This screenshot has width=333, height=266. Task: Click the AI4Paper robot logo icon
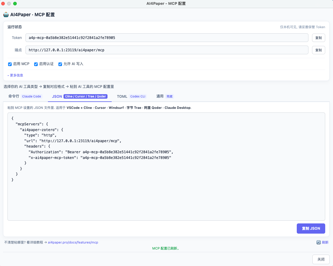point(6,15)
